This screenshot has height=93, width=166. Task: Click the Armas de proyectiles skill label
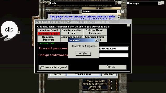point(95,84)
